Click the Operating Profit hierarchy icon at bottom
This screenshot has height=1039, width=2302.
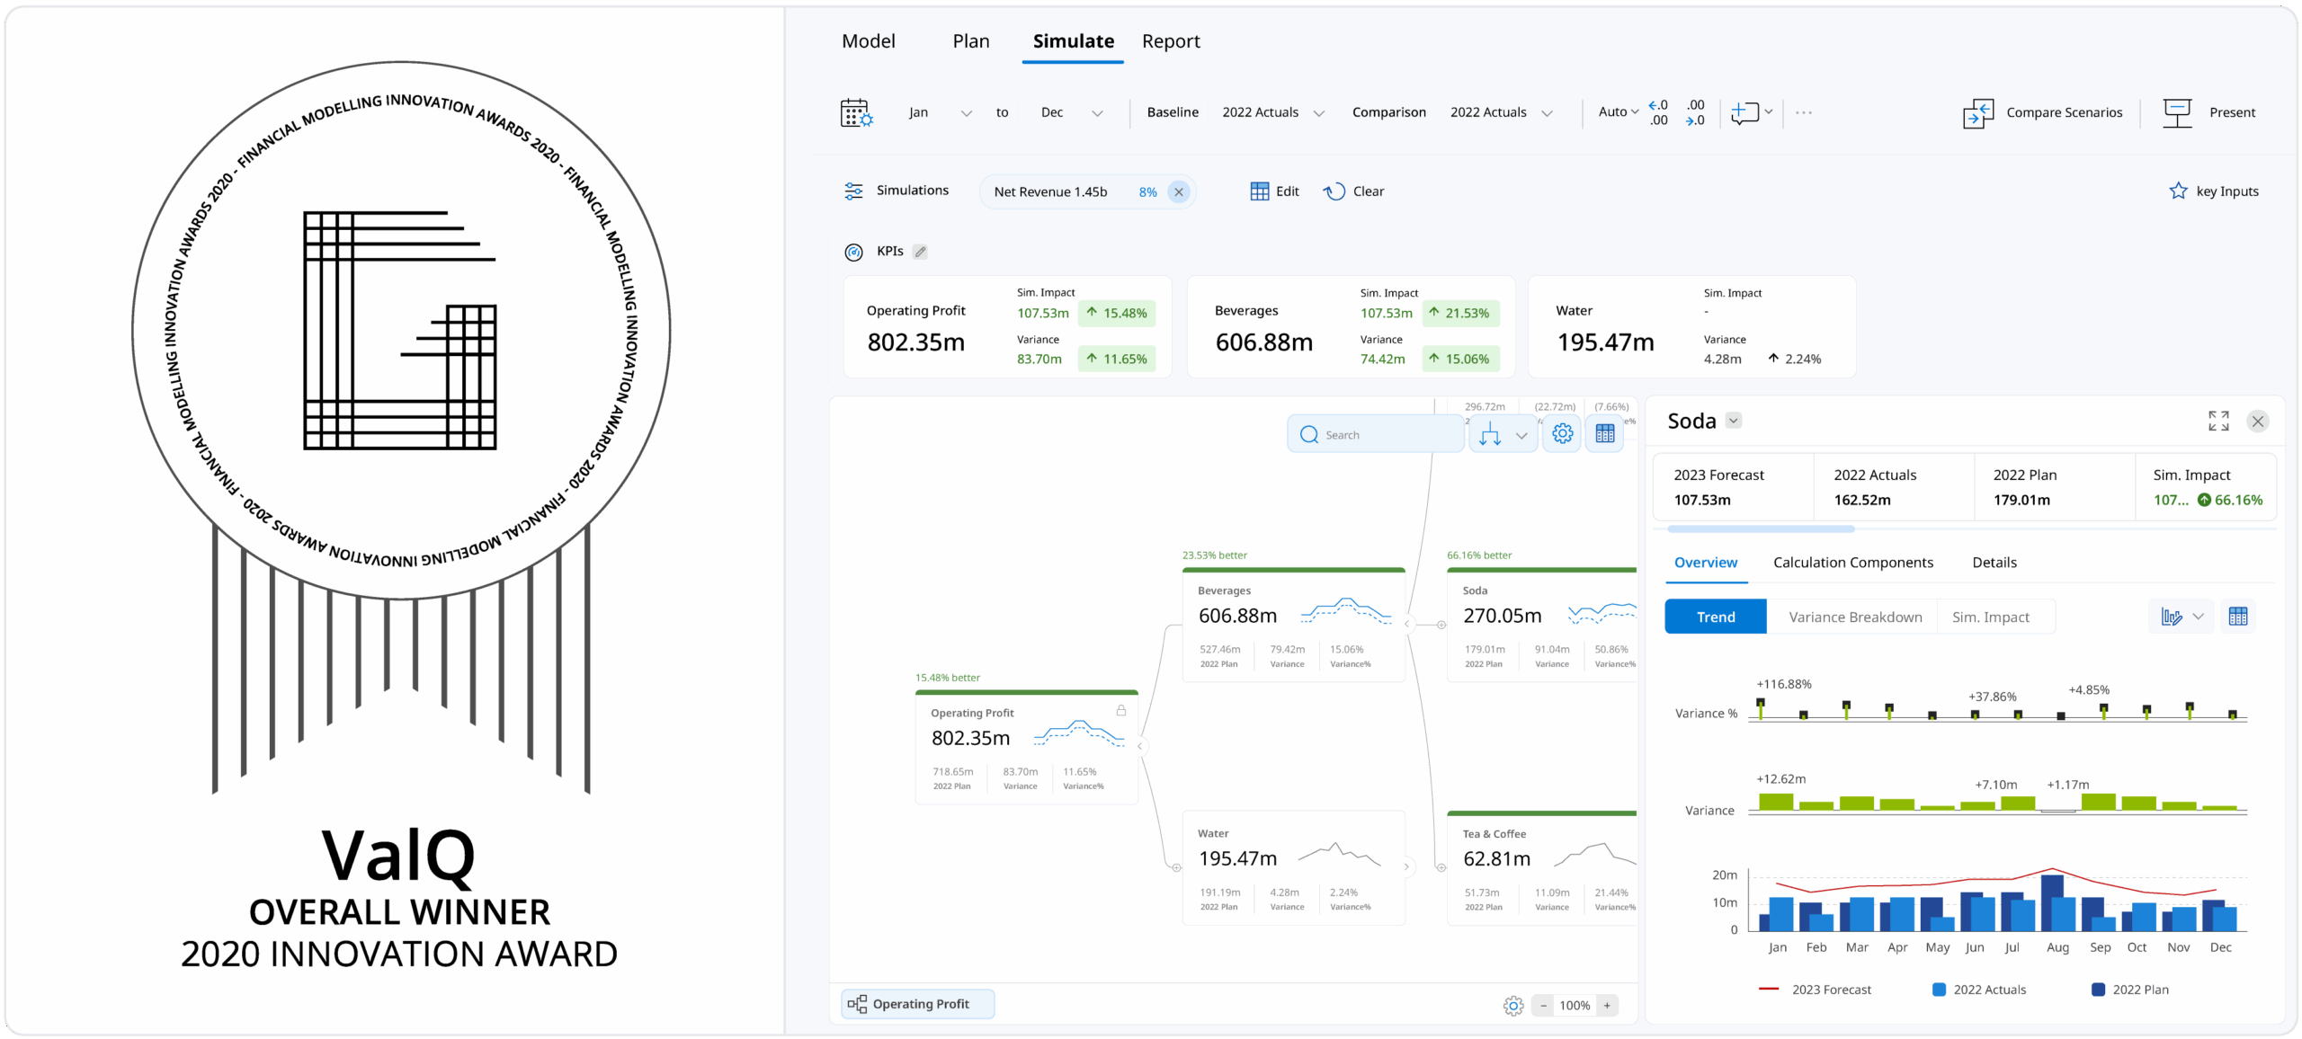(858, 1004)
